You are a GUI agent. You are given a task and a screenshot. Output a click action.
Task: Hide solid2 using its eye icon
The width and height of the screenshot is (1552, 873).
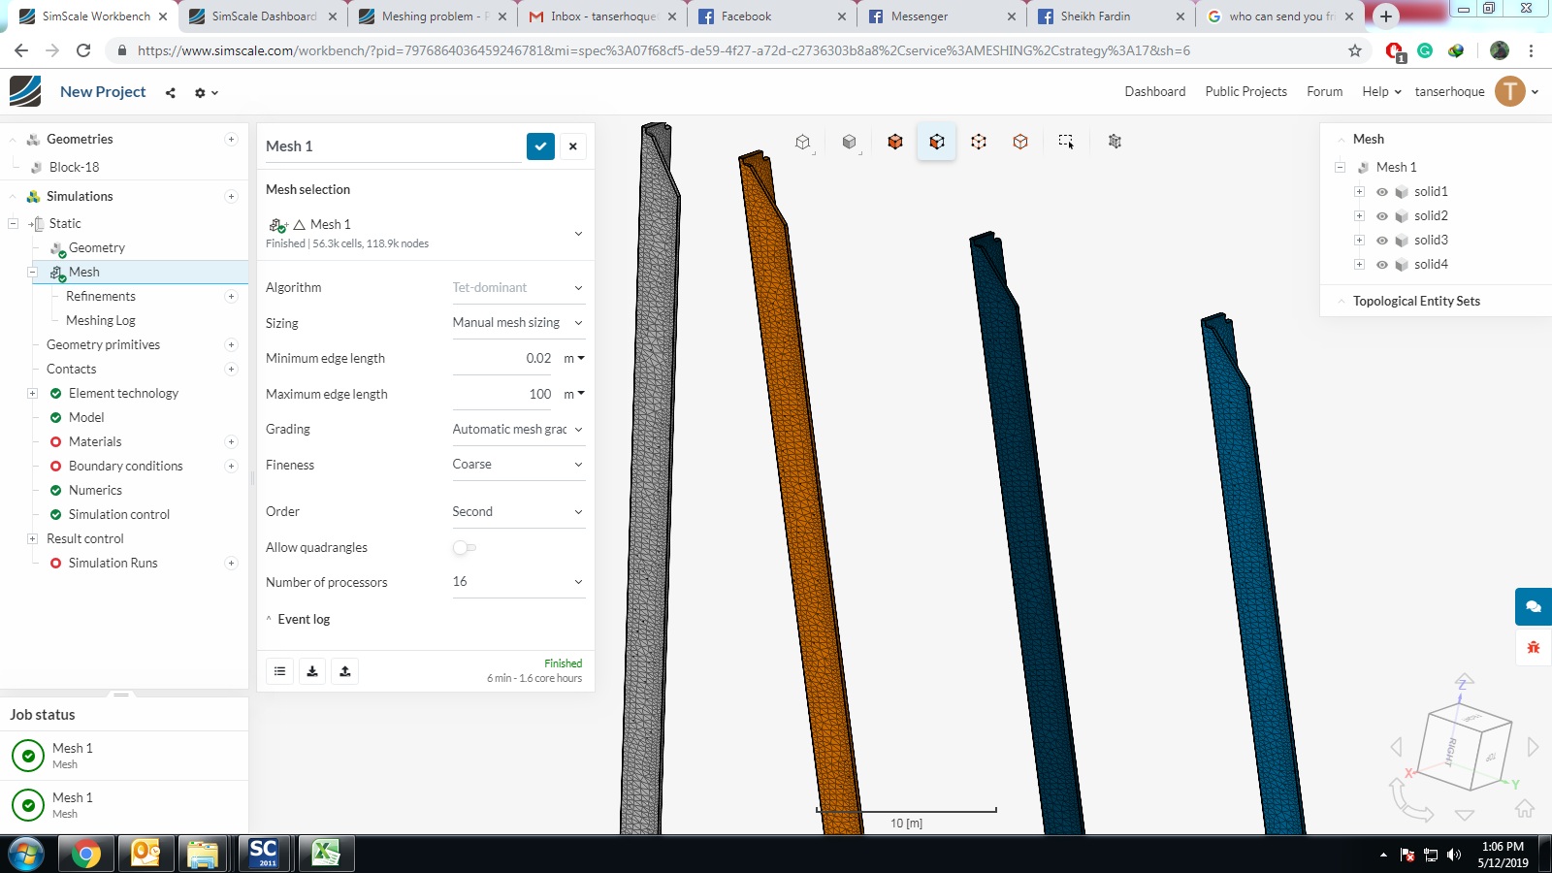pyautogui.click(x=1382, y=216)
